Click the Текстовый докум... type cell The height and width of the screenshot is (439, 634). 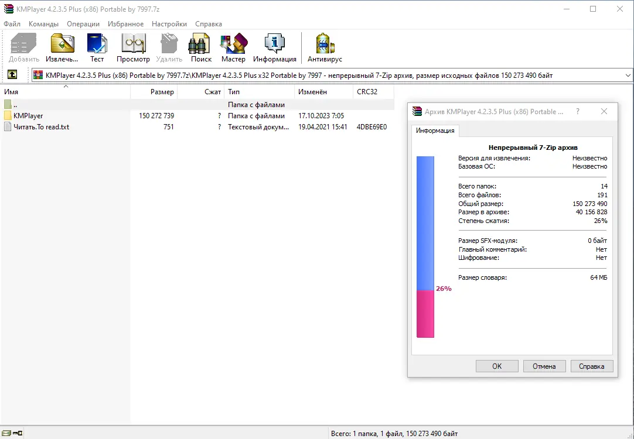point(258,127)
